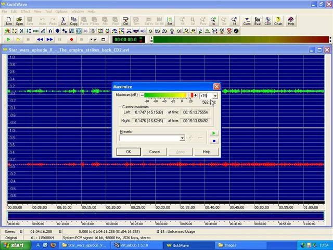The height and width of the screenshot is (250, 333).
Task: Open the Edit menu
Action: [14, 11]
